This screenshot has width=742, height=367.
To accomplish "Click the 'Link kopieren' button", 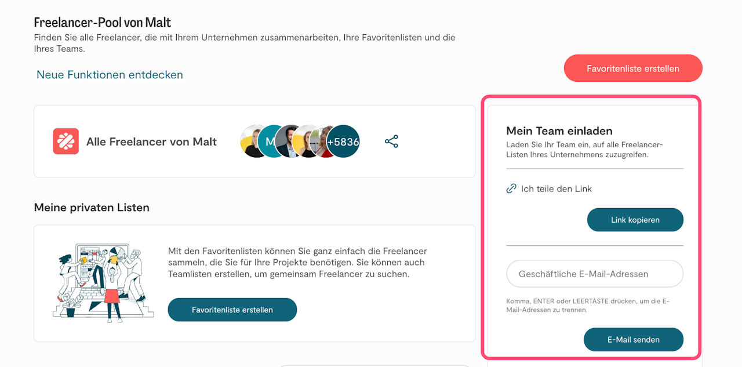I will 635,220.
